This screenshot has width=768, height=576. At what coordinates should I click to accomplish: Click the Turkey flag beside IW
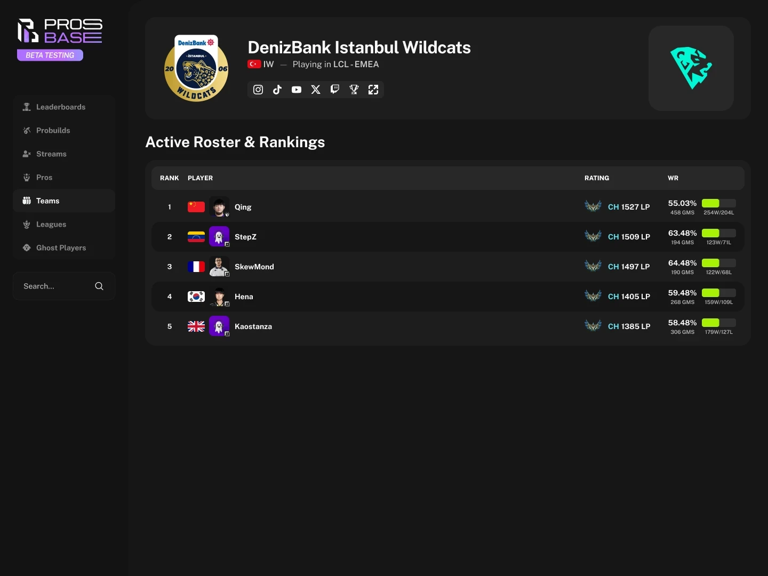(x=254, y=64)
